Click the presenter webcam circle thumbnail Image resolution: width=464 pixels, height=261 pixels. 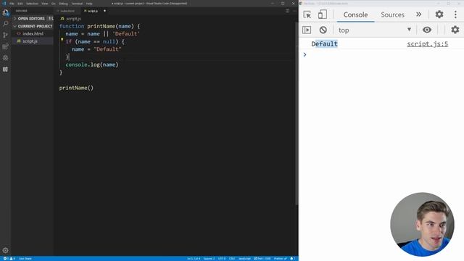[422, 224]
